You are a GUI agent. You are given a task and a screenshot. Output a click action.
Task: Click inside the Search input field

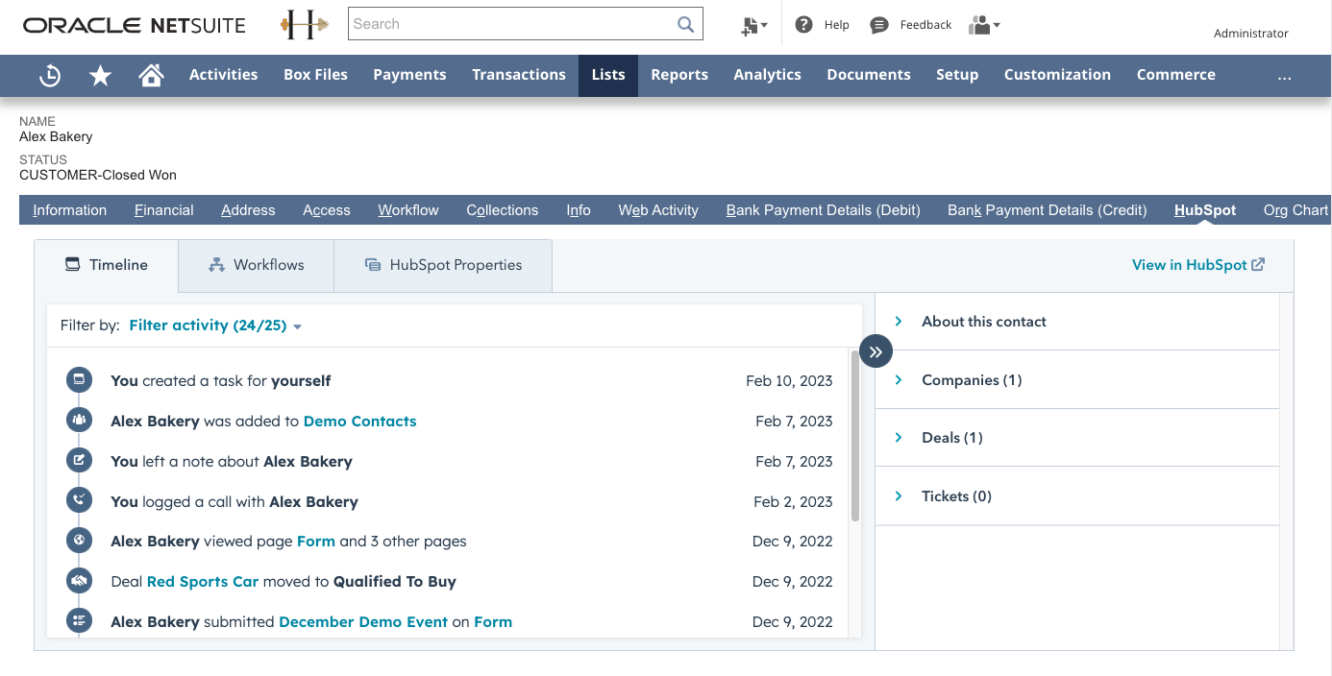pos(500,23)
